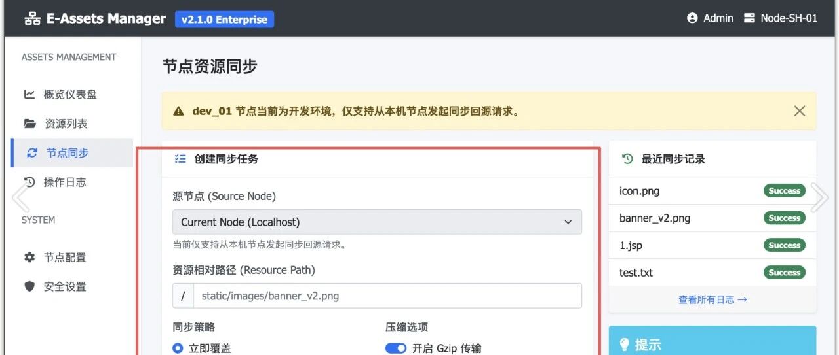Click the warning triangle icon in the alert

coord(178,111)
